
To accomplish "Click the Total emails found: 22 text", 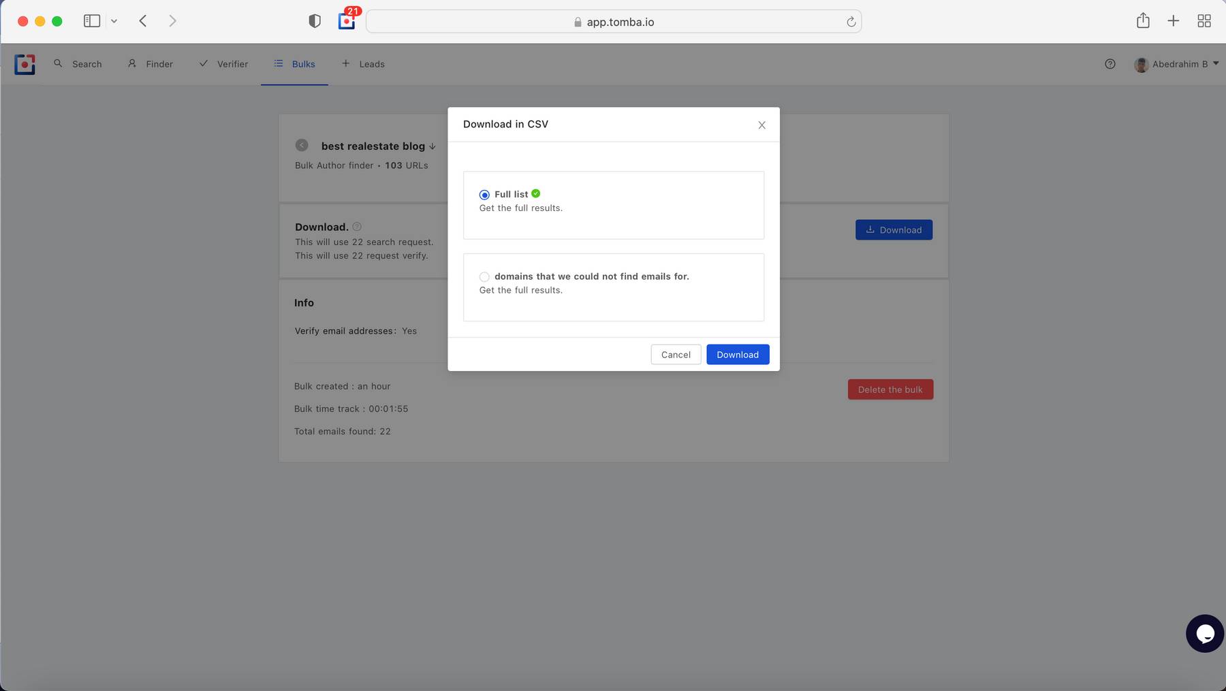I will pyautogui.click(x=343, y=432).
